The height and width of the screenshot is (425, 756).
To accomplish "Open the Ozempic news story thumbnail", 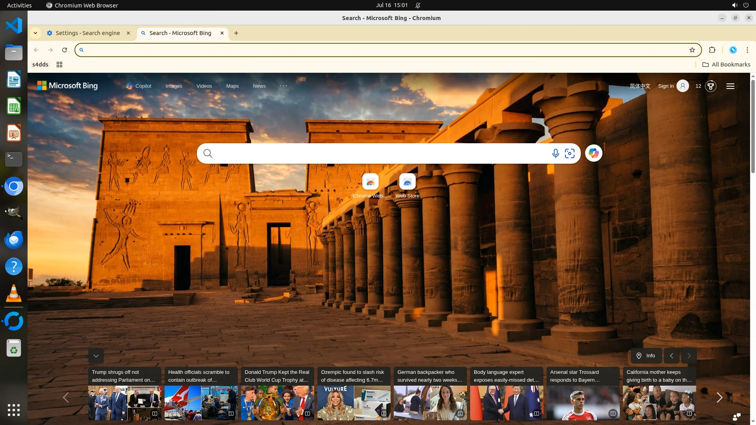I will (x=354, y=402).
